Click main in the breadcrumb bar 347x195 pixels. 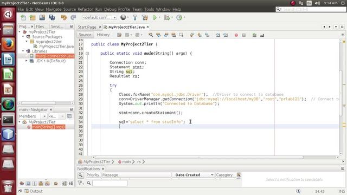coord(126,162)
